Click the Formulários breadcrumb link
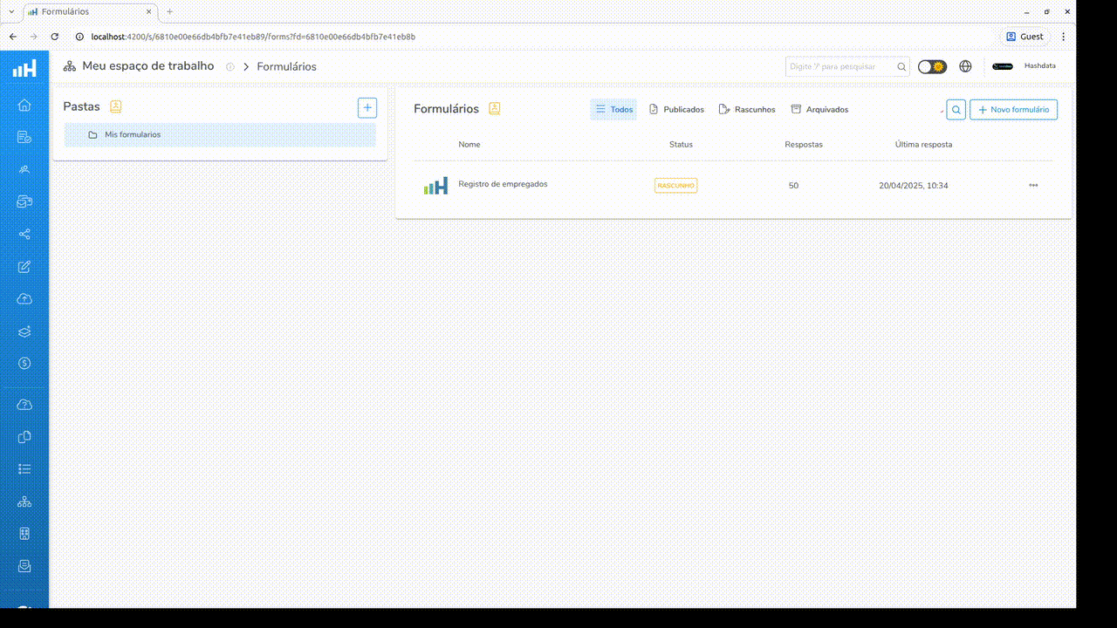 click(286, 67)
